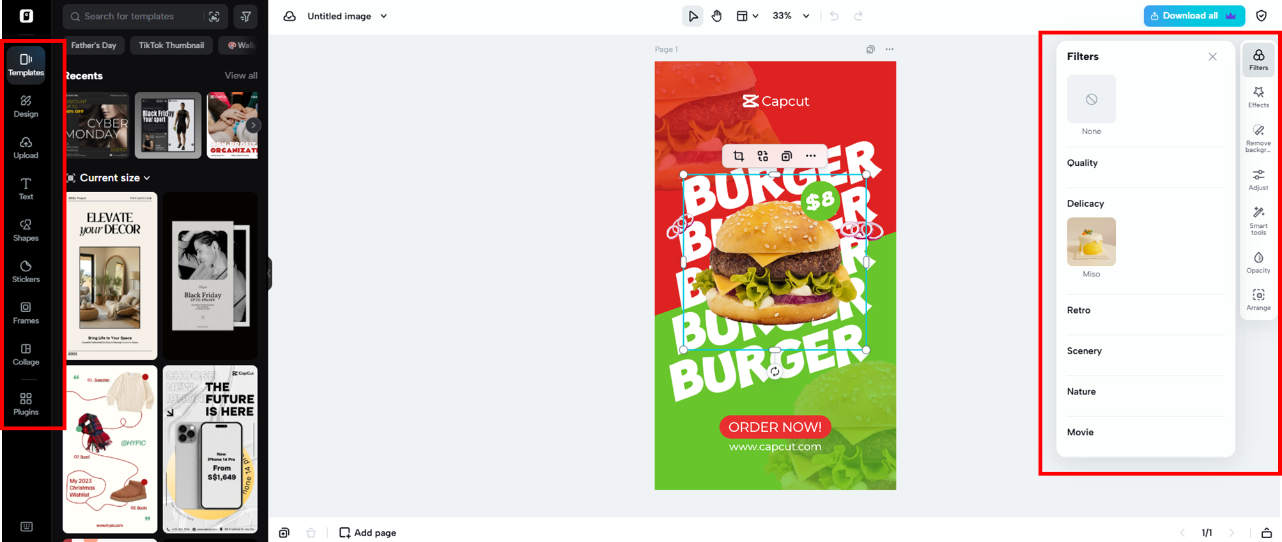The height and width of the screenshot is (542, 1282).
Task: Select the hand pan tool
Action: pos(717,16)
